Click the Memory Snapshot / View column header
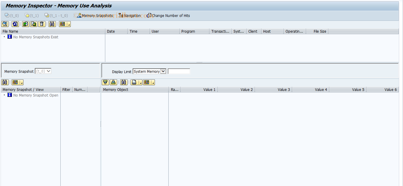 pyautogui.click(x=31, y=89)
